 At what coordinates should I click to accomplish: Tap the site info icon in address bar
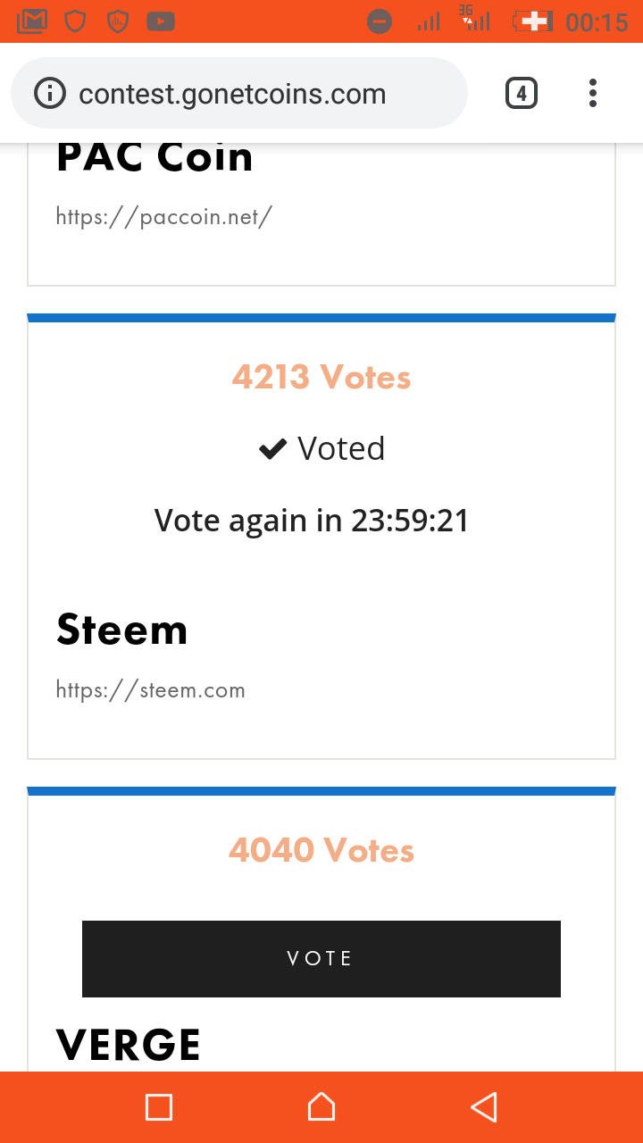(x=50, y=93)
